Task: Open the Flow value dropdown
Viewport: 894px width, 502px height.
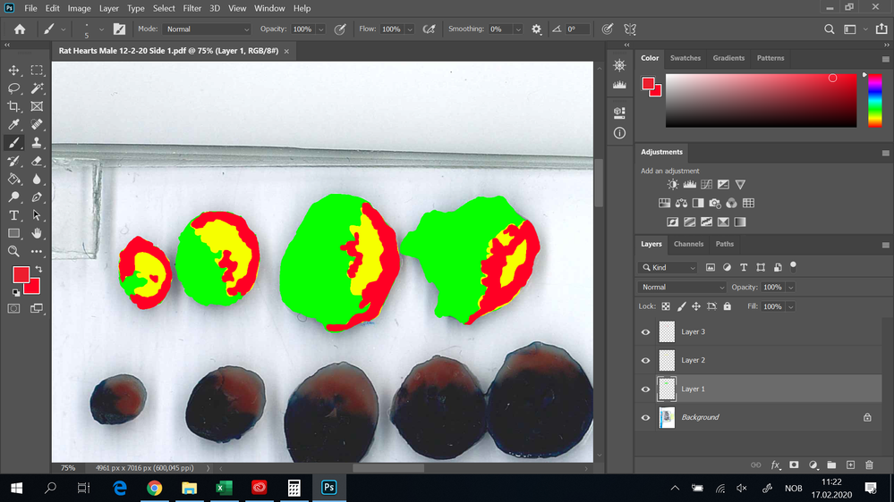Action: click(x=410, y=29)
